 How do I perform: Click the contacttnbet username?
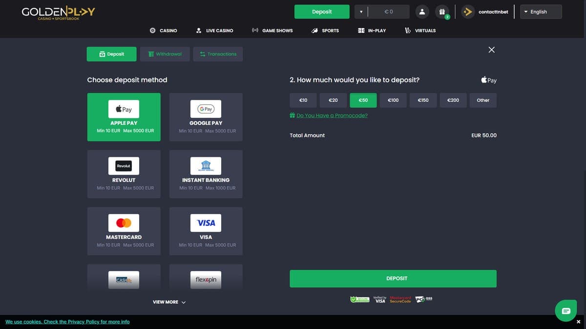493,12
